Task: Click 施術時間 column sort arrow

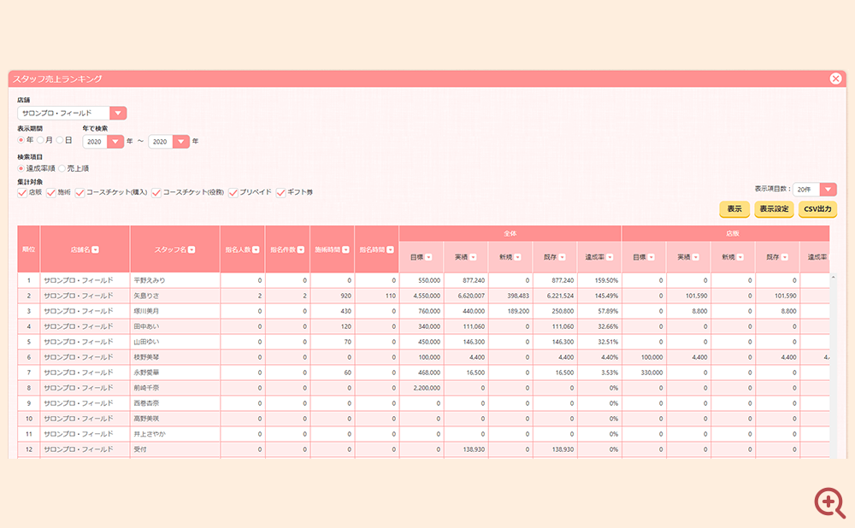Action: click(x=345, y=249)
